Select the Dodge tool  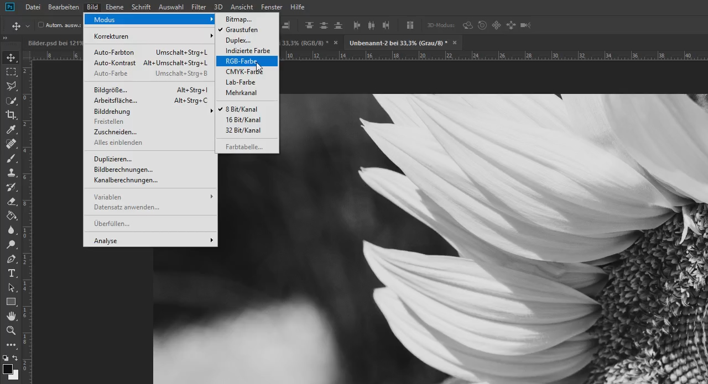pos(11,245)
